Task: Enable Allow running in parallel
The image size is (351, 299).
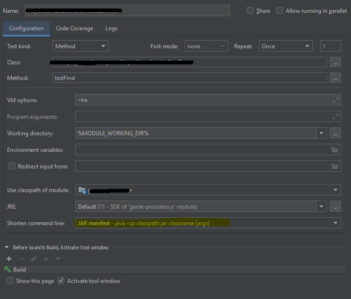Action: [x=280, y=10]
